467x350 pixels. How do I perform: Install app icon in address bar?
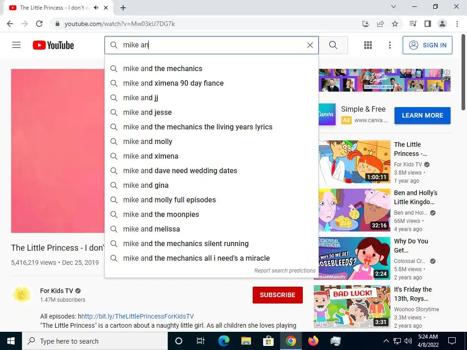click(365, 24)
